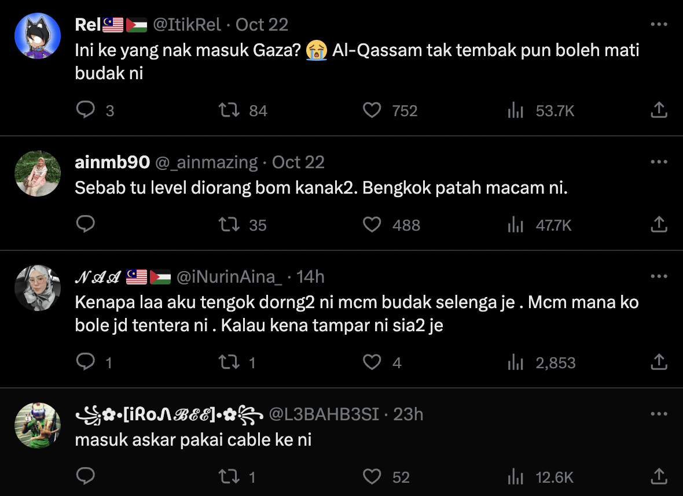Like the tweet with 752 likes
The height and width of the screenshot is (496, 683).
pyautogui.click(x=372, y=110)
